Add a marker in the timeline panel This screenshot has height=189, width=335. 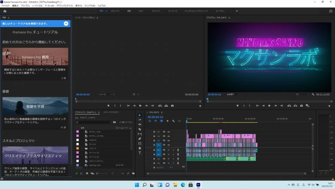167,121
